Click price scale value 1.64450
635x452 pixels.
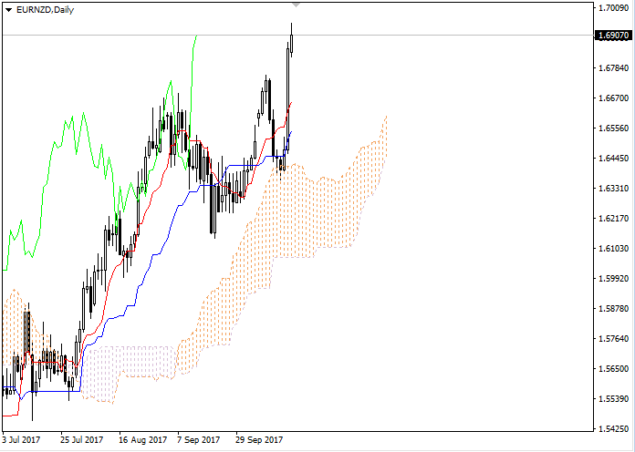[x=613, y=159]
